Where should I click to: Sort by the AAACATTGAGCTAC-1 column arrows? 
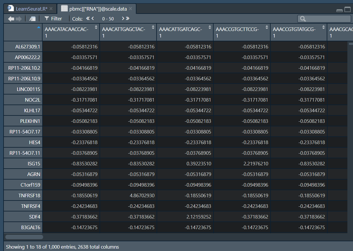click(x=153, y=27)
